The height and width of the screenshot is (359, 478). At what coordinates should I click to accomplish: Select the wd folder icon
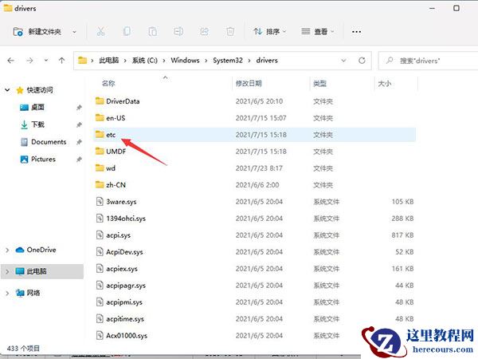[100, 168]
